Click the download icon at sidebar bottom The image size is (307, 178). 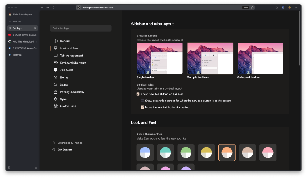(x=36, y=168)
